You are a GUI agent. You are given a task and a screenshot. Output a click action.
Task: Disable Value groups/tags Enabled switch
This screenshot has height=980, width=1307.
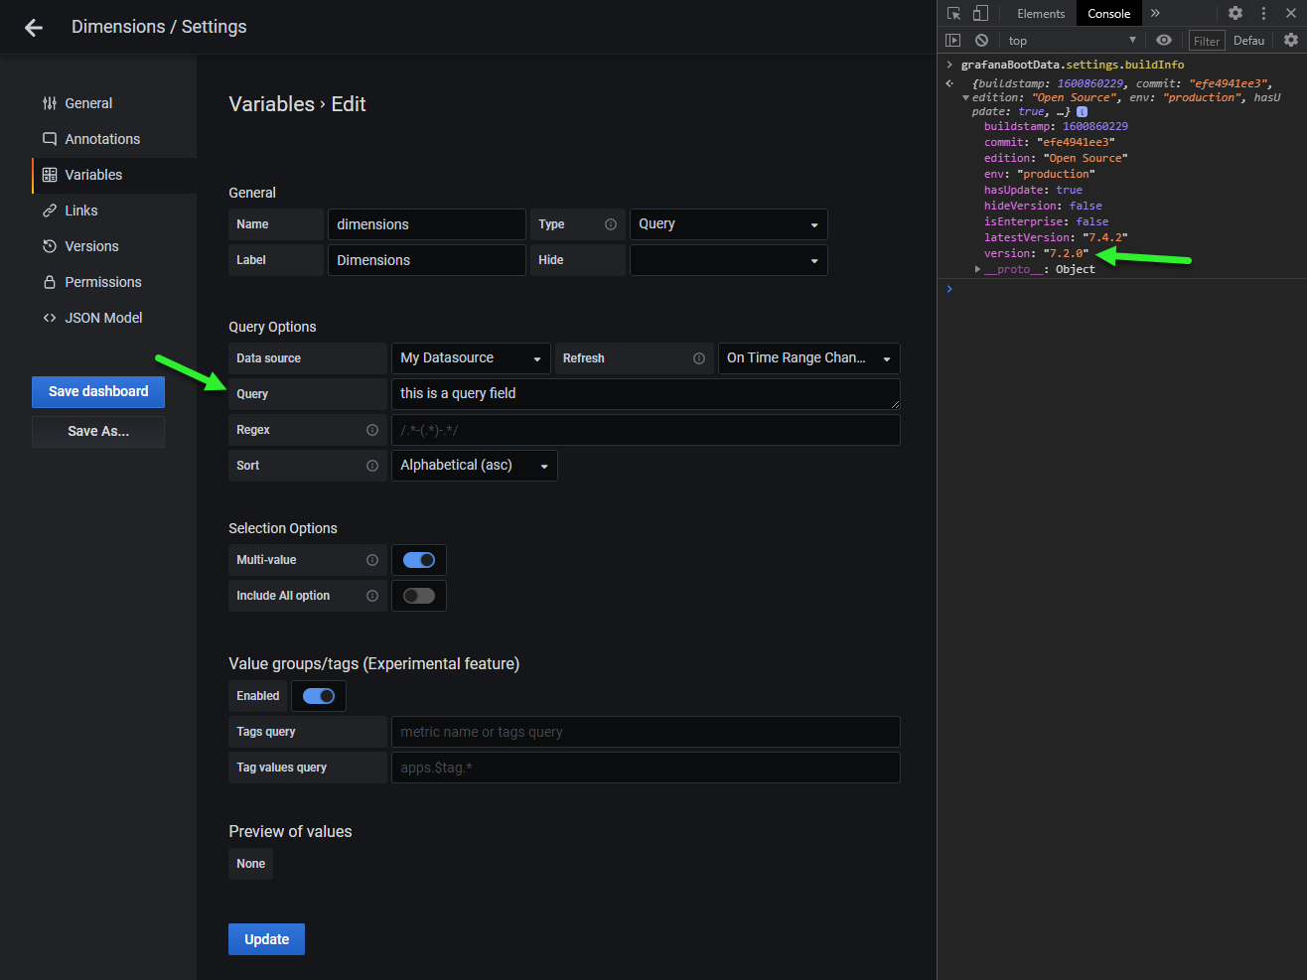click(318, 695)
